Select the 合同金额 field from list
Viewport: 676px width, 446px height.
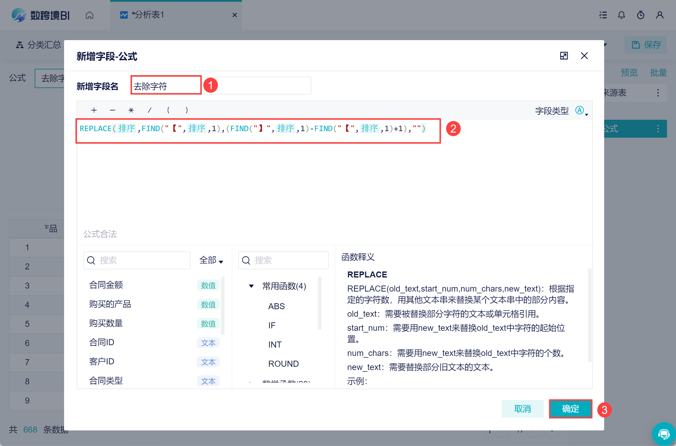point(106,285)
